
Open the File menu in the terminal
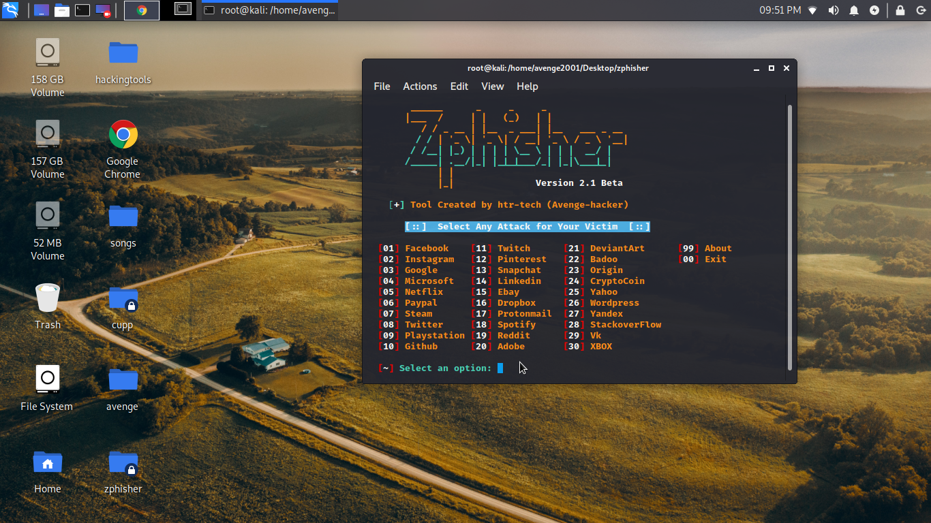(382, 86)
